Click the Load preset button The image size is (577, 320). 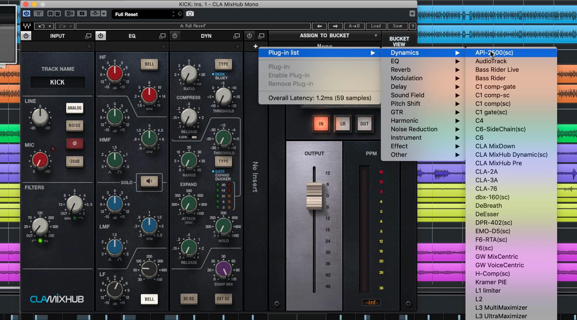coord(376,26)
